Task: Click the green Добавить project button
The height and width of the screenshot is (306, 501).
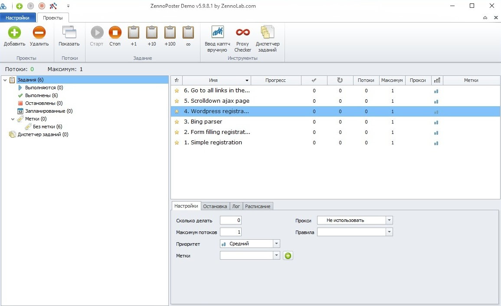Action: (x=14, y=36)
